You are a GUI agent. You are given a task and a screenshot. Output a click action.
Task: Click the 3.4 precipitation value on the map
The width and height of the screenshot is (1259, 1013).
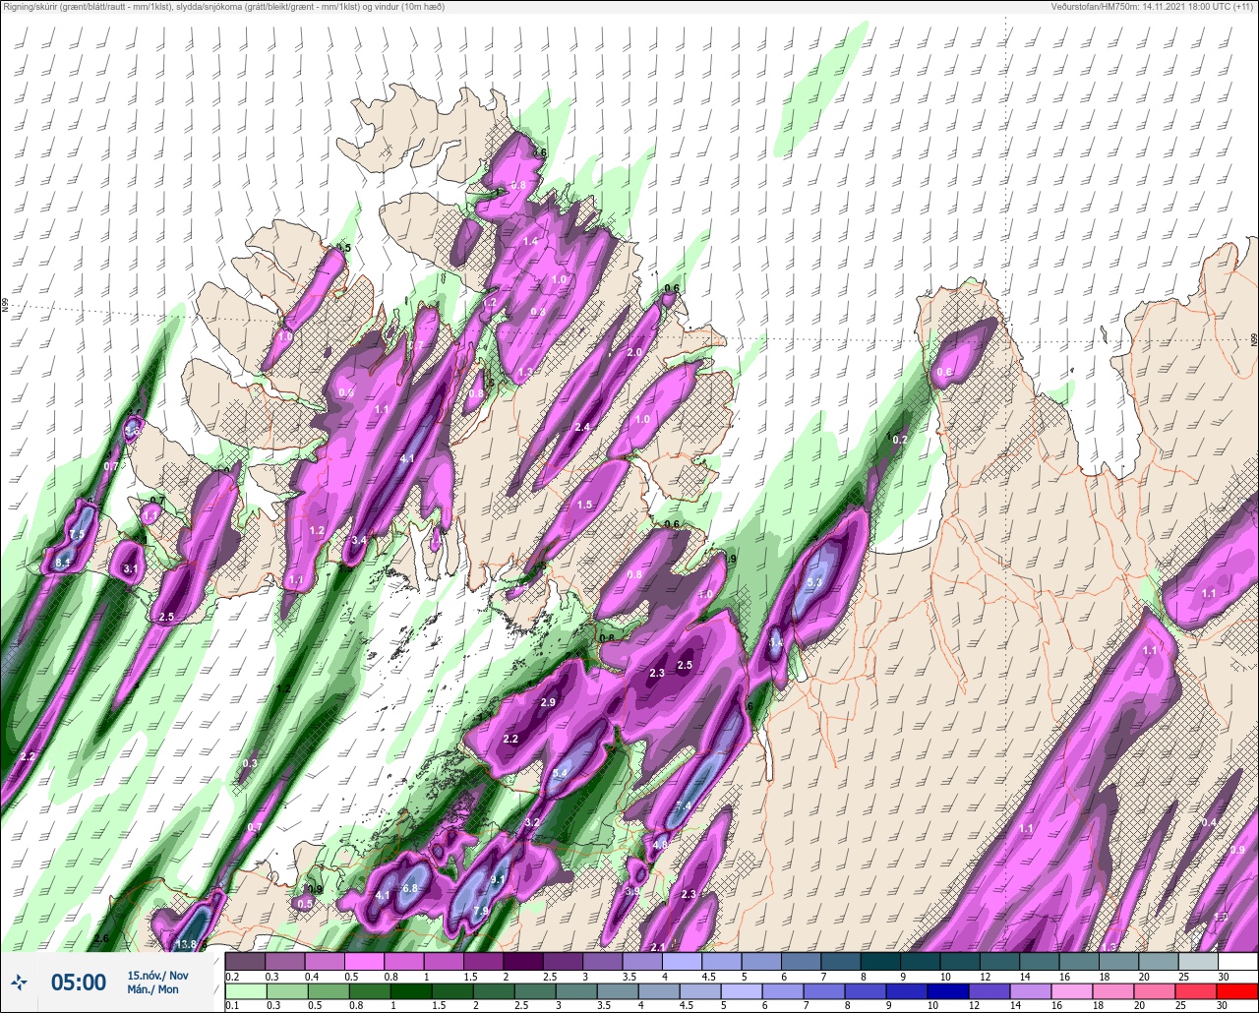tap(359, 541)
